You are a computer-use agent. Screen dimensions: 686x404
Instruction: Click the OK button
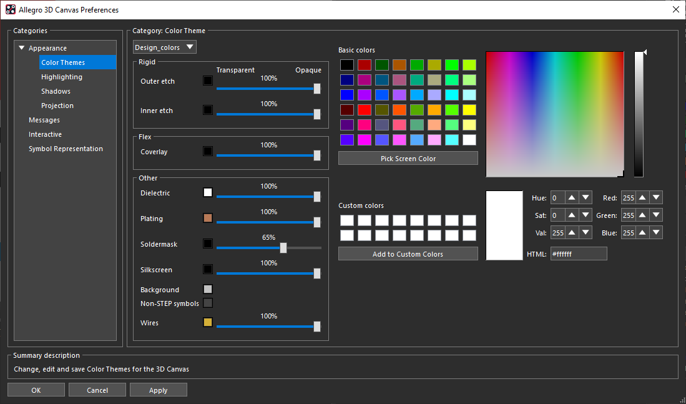[x=36, y=390]
